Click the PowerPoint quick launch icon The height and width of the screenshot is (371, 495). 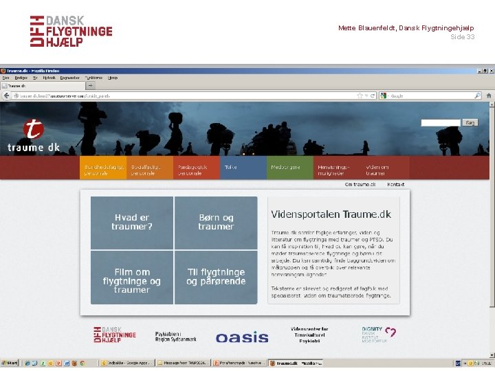coord(58,363)
